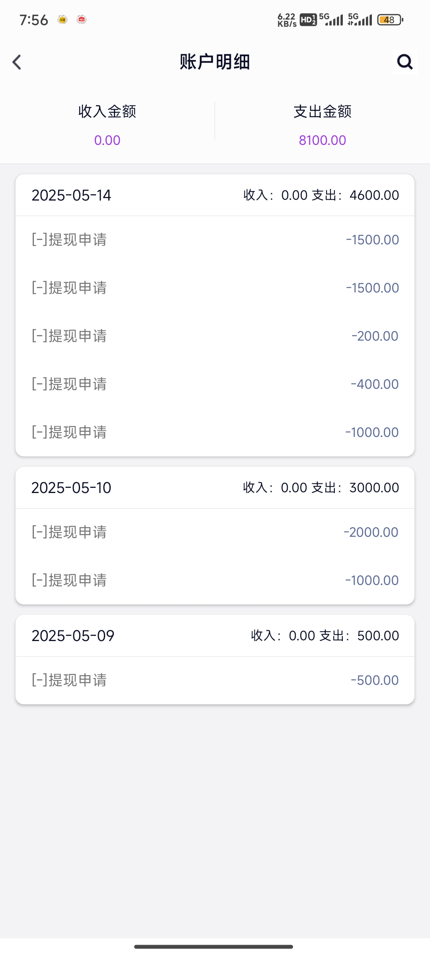
Task: Tap the bottom home gesture bar
Action: click(x=214, y=947)
